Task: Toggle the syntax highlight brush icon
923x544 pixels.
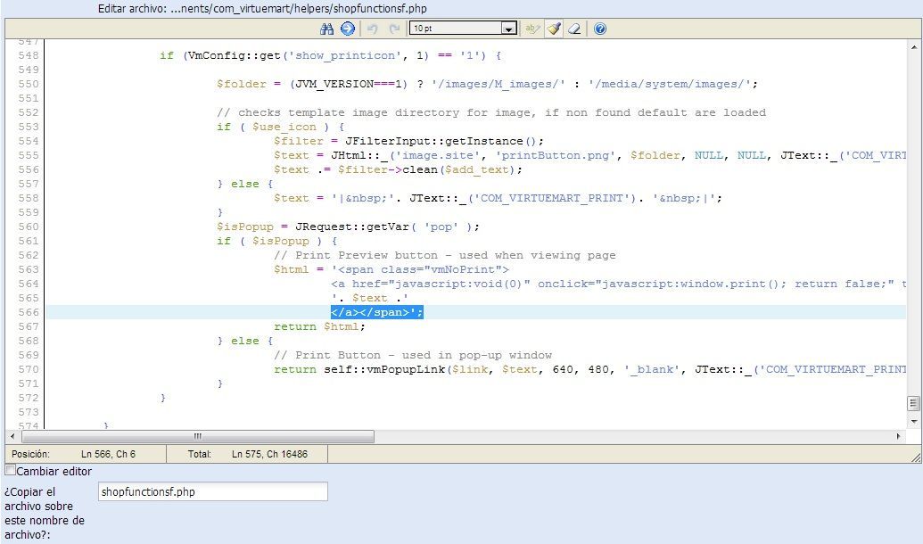Action: [x=553, y=29]
